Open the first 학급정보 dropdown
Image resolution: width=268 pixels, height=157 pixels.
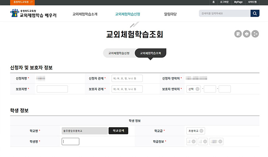(x=191, y=142)
